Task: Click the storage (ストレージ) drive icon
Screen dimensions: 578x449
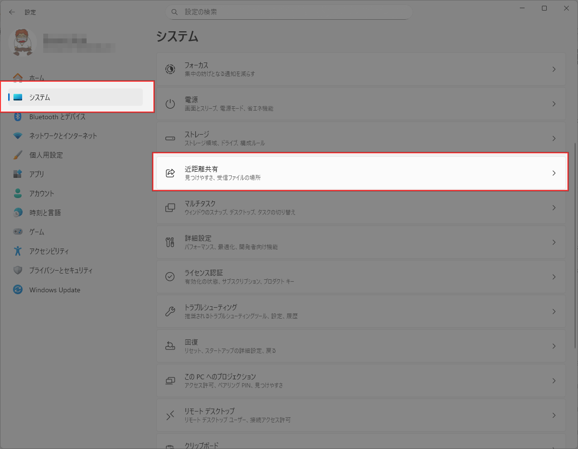Action: coord(170,138)
